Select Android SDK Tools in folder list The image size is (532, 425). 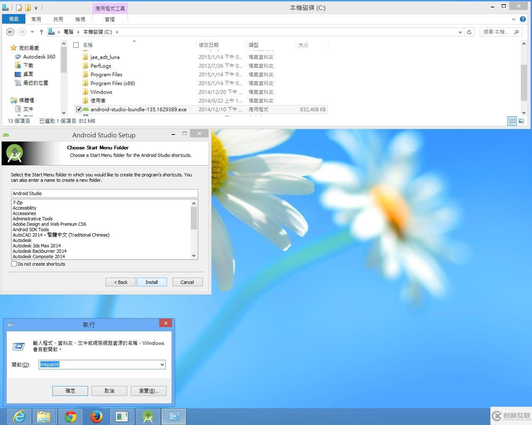[x=31, y=230]
